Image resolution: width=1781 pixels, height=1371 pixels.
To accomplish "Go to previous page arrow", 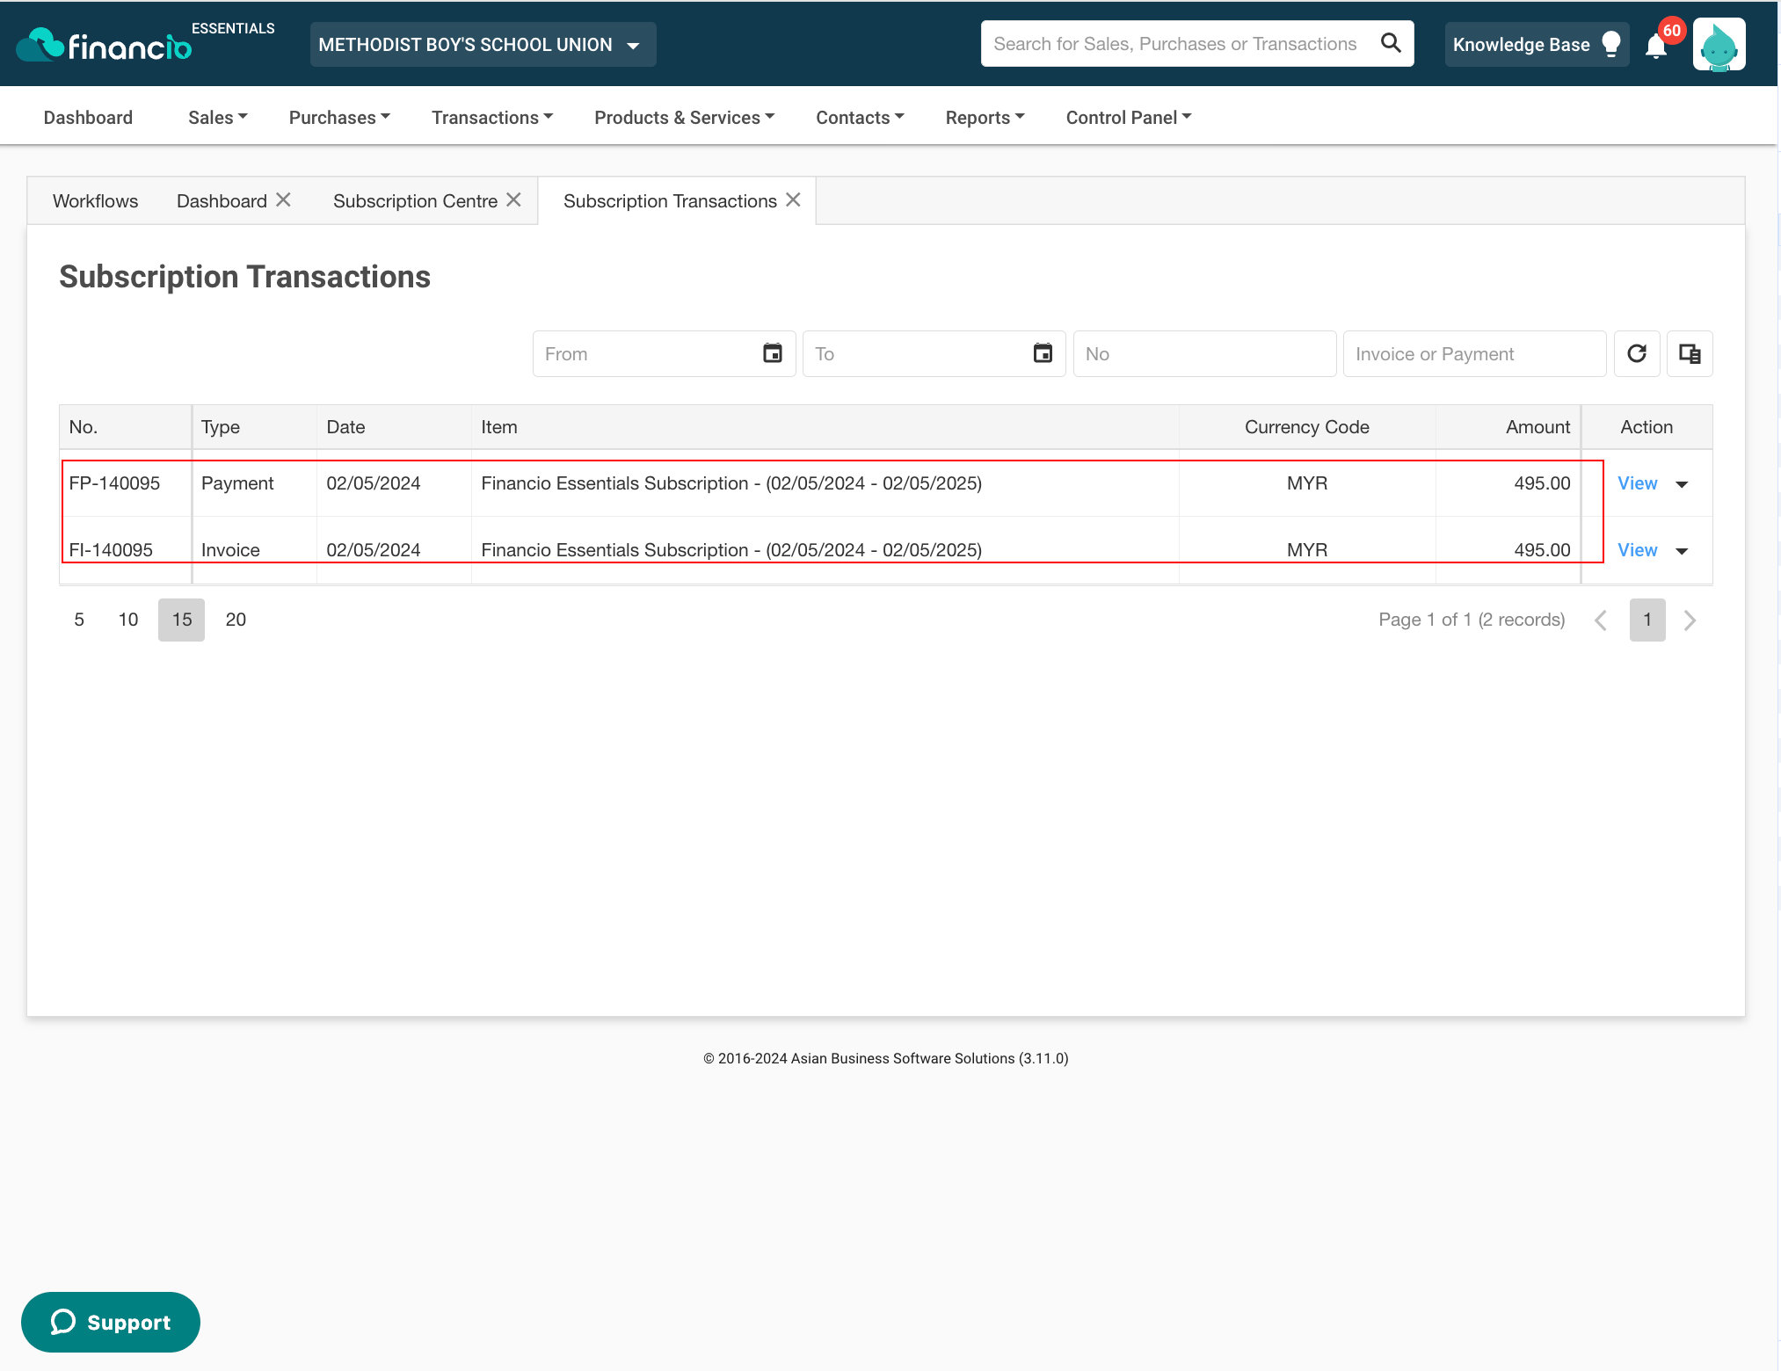I will pyautogui.click(x=1601, y=620).
